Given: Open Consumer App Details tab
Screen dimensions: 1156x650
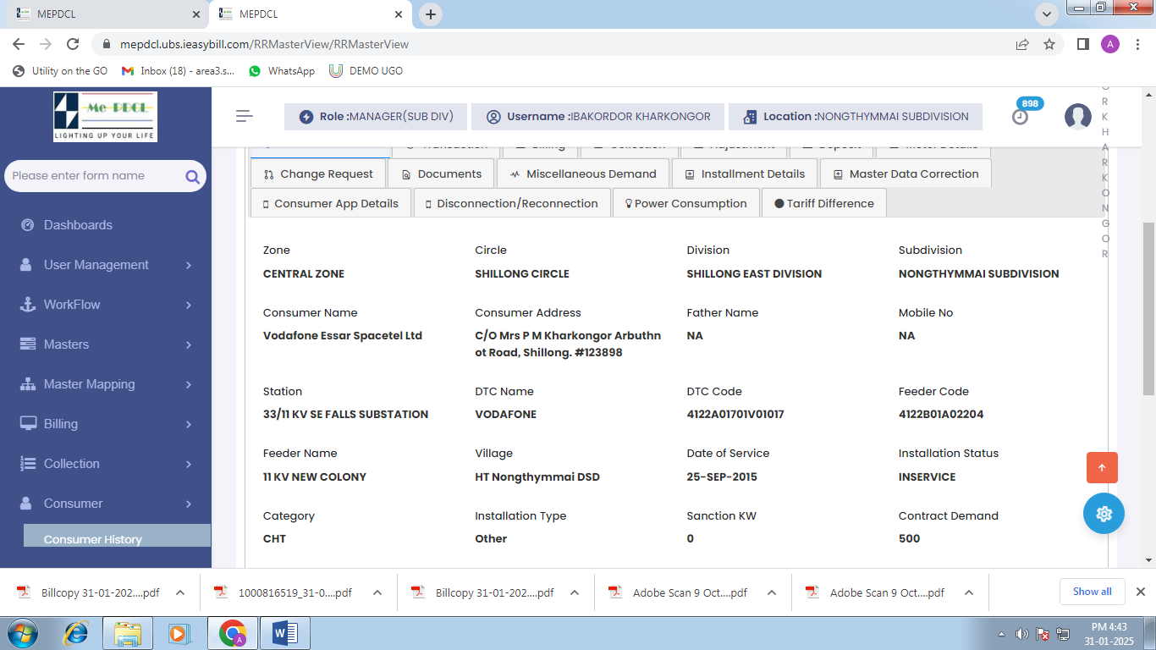Looking at the screenshot, I should (331, 203).
